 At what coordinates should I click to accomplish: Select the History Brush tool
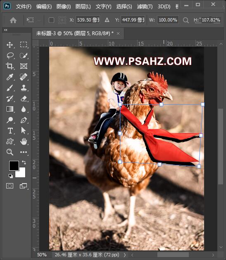(x=10, y=99)
